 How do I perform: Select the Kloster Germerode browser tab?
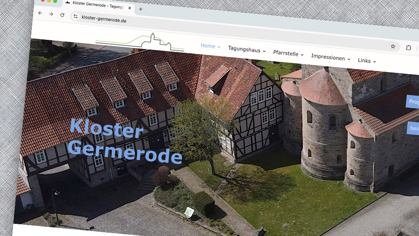click(x=98, y=5)
